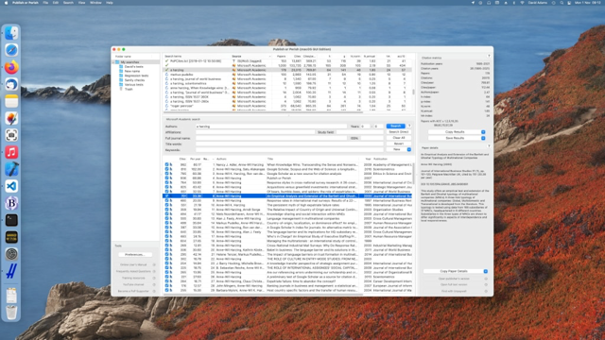Screen dimensions: 605x340
Task: Open help for the Citation metrics panel
Action: 489,57
